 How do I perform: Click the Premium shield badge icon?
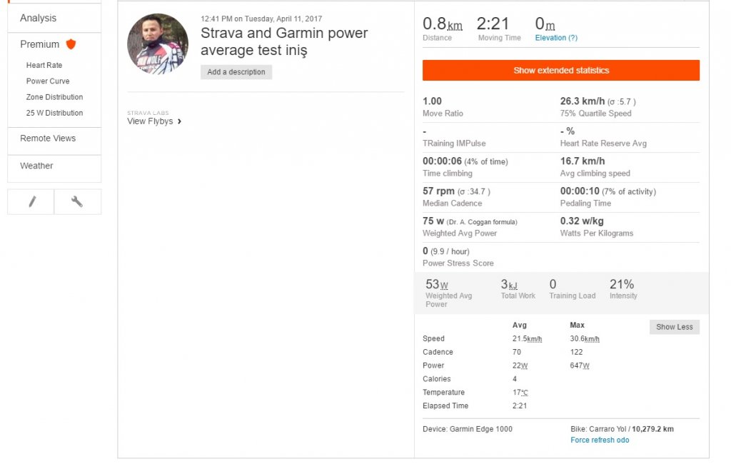[x=71, y=44]
